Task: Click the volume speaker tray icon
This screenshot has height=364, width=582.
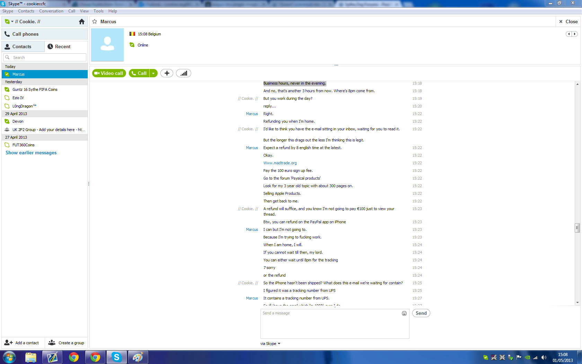Action: point(544,357)
